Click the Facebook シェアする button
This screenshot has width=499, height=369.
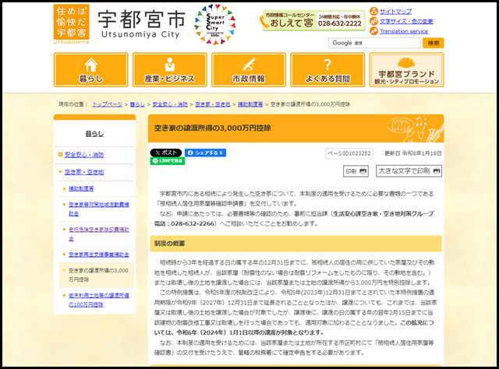[205, 153]
